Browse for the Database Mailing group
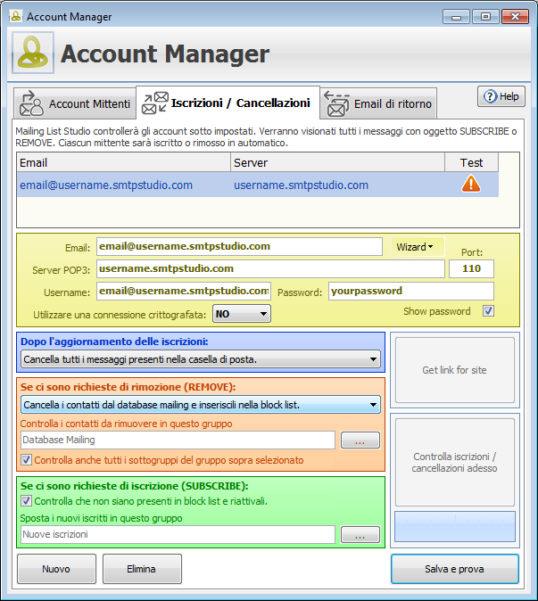Image resolution: width=538 pixels, height=601 pixels. (360, 440)
